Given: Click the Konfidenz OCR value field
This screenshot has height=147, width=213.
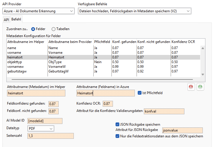Looking at the screenshot, I should coord(108,104).
